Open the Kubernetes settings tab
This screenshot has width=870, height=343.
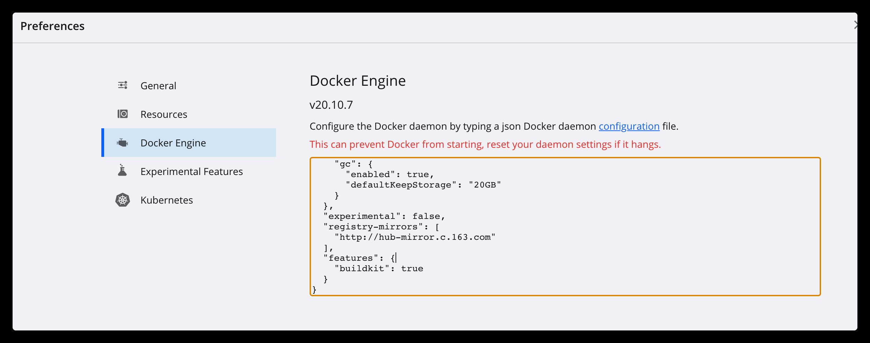pyautogui.click(x=189, y=200)
